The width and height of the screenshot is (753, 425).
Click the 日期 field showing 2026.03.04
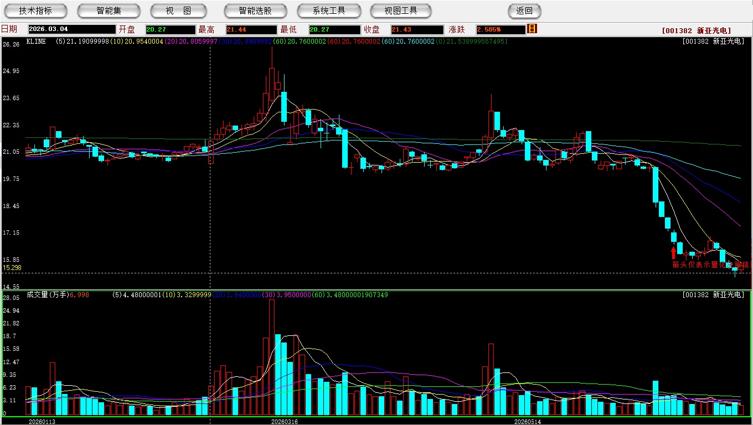[x=72, y=29]
